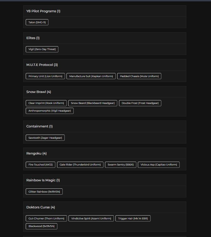The height and width of the screenshot is (237, 211).
Task: Click Glitter Rainbow (9x19VSN) tag
Action: (x=44, y=192)
